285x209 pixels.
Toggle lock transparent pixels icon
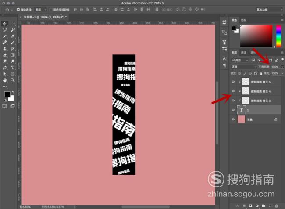tap(239, 73)
